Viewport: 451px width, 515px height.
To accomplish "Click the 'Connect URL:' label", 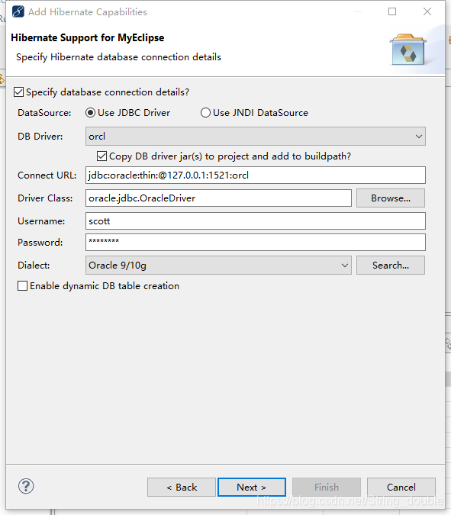I will pyautogui.click(x=47, y=175).
